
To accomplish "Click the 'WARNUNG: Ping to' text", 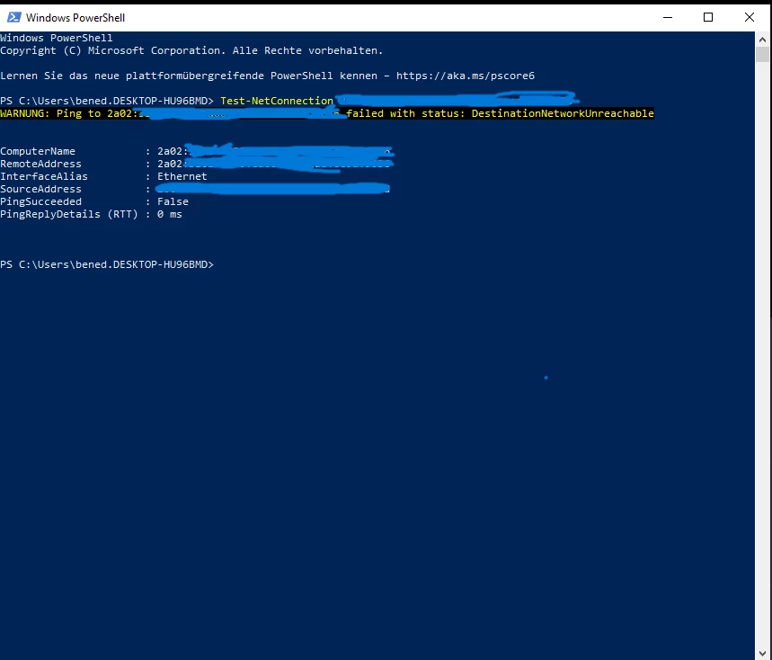I will coord(50,114).
